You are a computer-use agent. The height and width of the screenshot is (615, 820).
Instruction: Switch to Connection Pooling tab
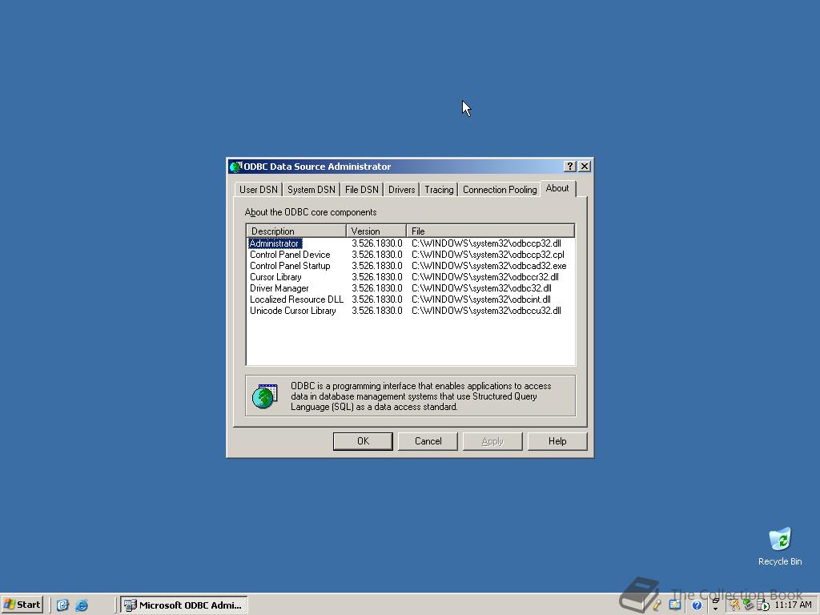500,189
